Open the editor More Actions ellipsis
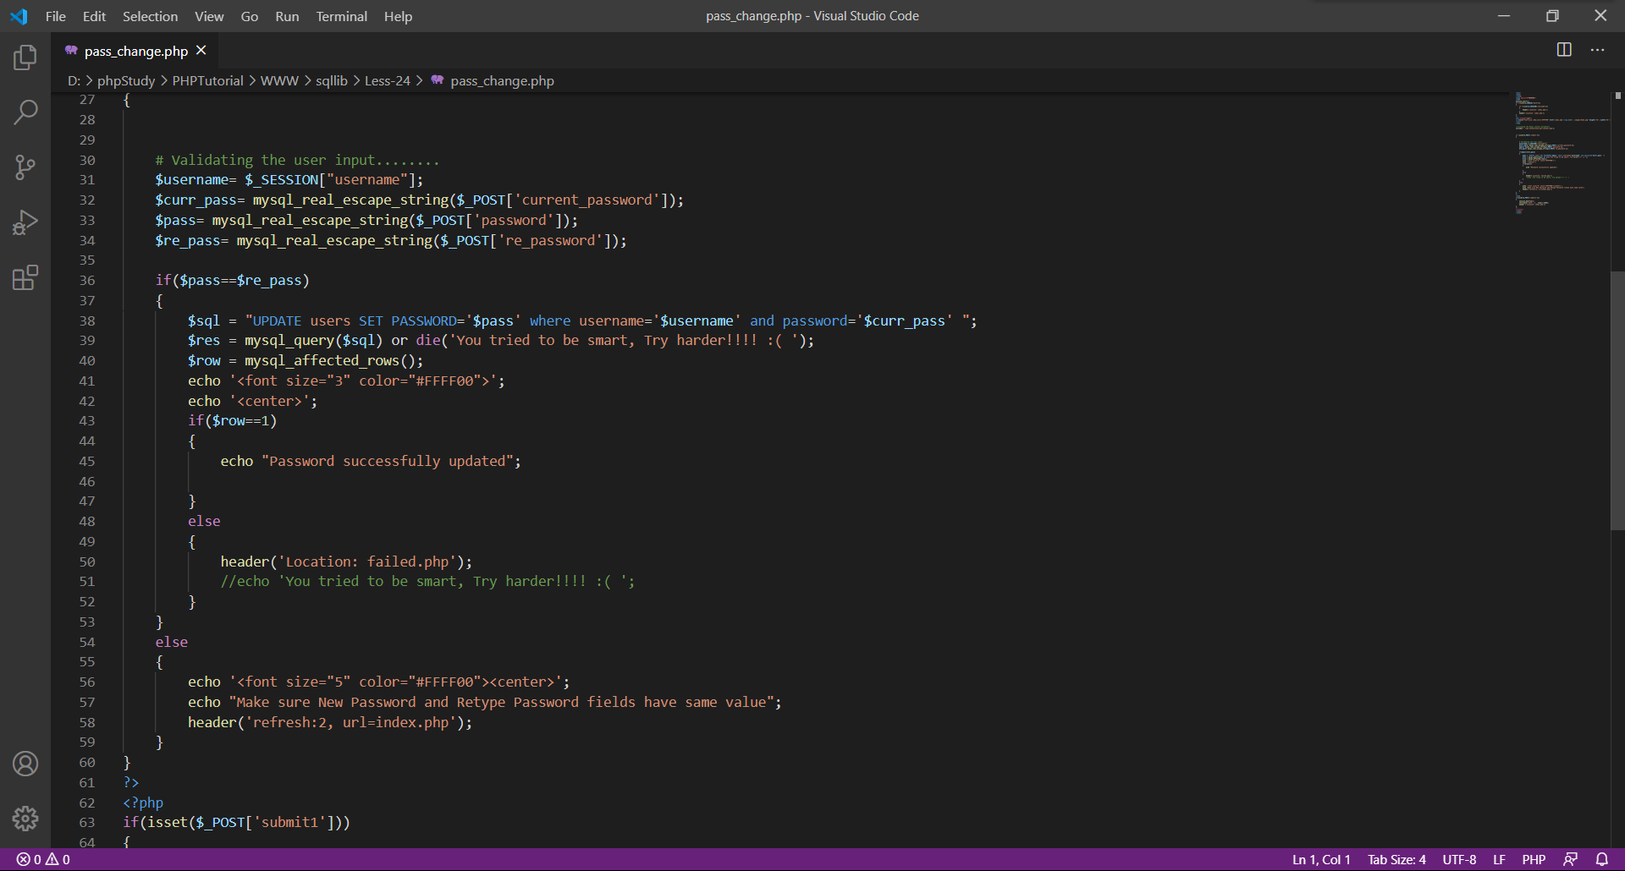Image resolution: width=1625 pixels, height=871 pixels. pos(1597,50)
